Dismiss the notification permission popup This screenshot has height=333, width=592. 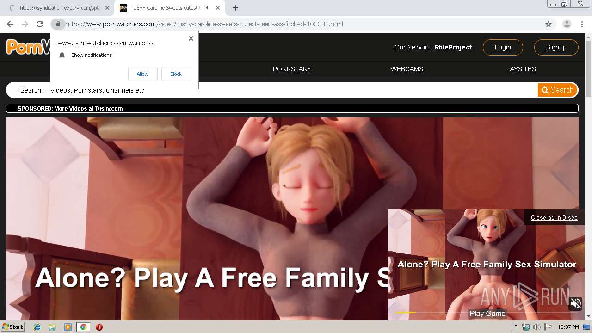tap(191, 38)
